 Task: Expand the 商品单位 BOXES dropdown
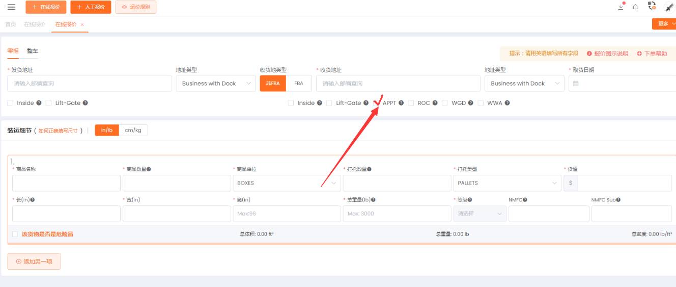tap(286, 183)
